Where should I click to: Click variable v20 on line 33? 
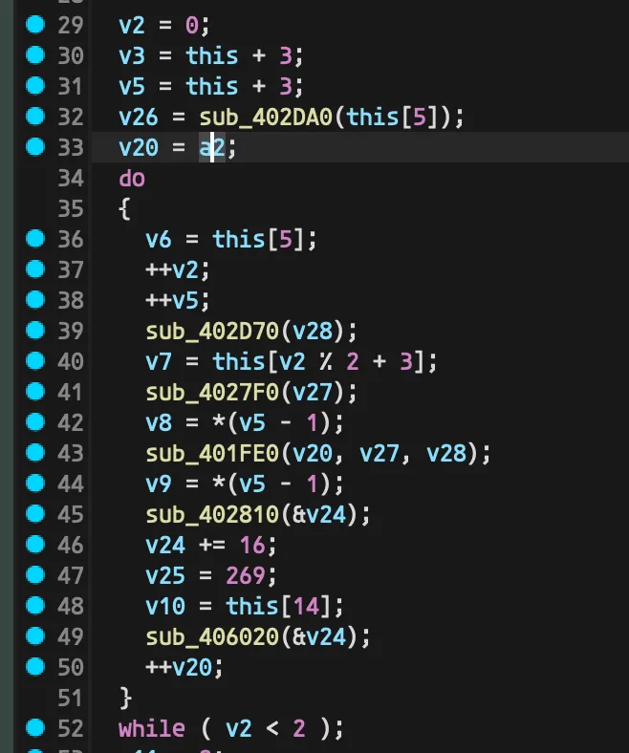[x=138, y=147]
